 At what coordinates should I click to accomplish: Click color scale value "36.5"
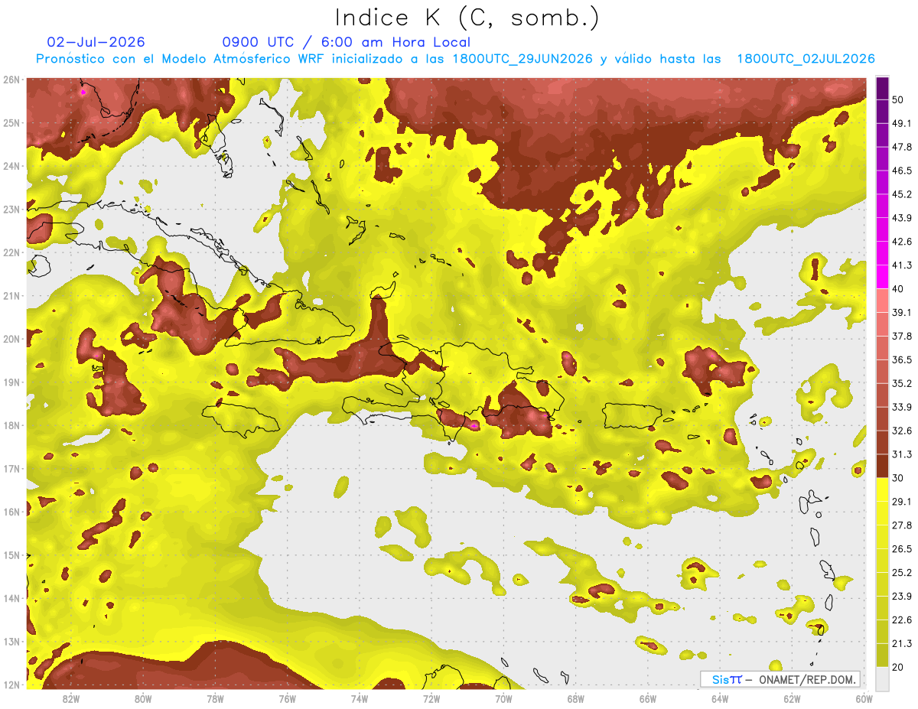902,359
